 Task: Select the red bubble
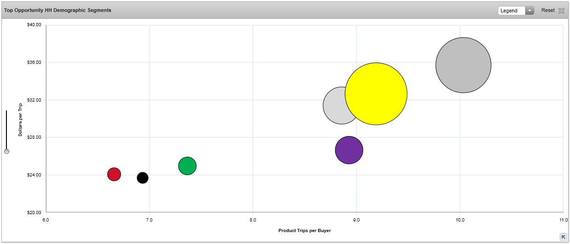[114, 174]
